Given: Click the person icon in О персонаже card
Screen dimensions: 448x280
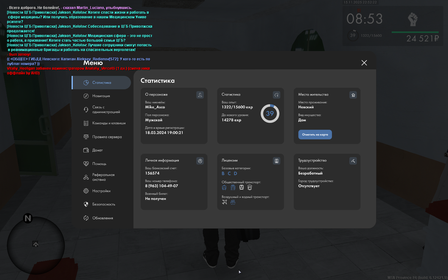Looking at the screenshot, I should point(200,95).
